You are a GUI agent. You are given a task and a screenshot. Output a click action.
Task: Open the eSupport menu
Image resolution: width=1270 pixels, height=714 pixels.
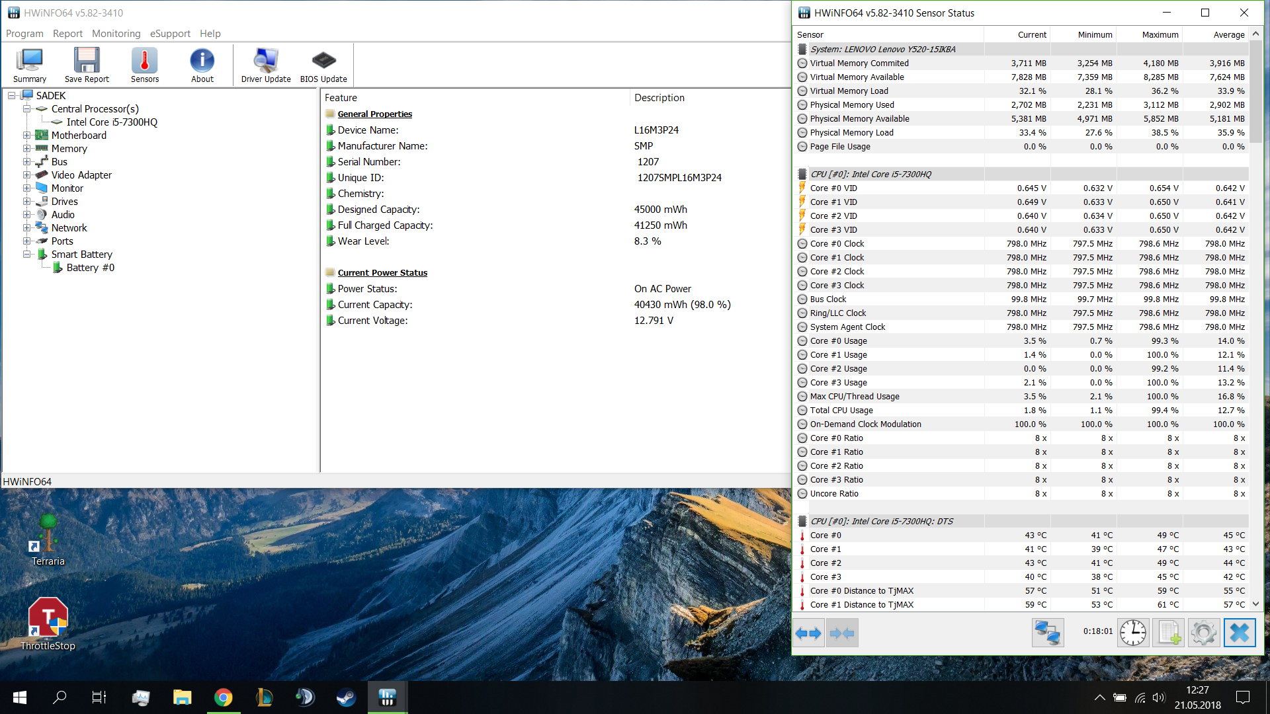point(170,34)
